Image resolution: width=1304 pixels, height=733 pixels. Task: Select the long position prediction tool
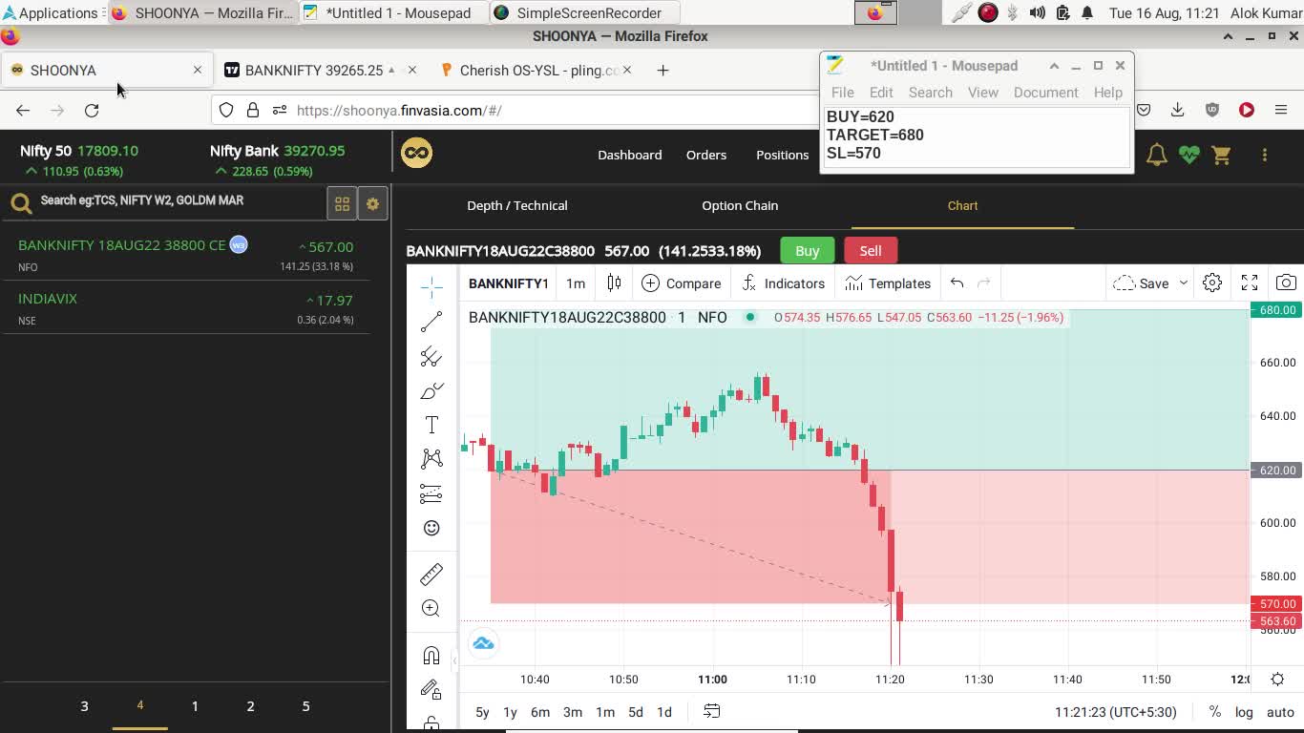tap(431, 493)
